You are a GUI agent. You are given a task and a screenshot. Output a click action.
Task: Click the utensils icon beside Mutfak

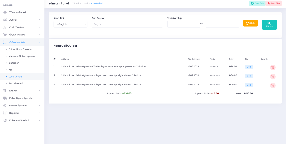5,91
